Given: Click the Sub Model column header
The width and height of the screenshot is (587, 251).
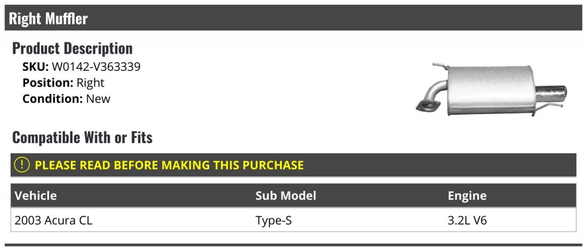Looking at the screenshot, I should click(286, 196).
